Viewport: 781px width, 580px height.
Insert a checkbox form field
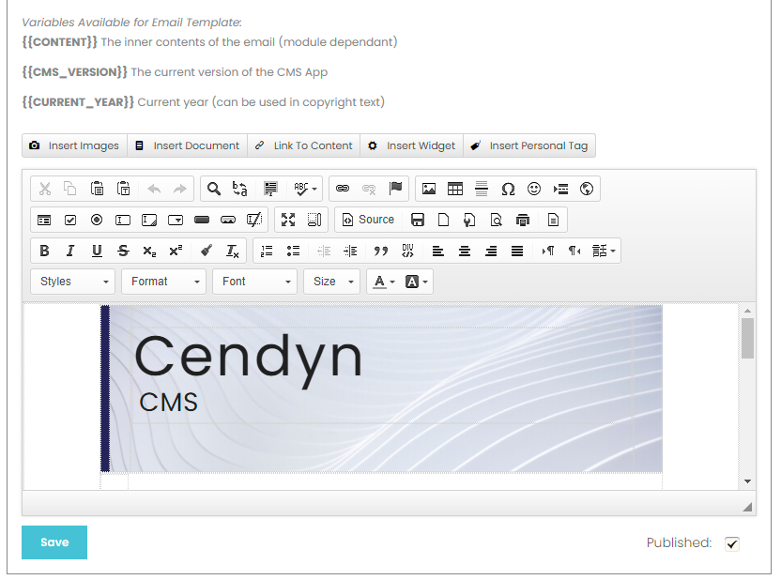coord(70,220)
